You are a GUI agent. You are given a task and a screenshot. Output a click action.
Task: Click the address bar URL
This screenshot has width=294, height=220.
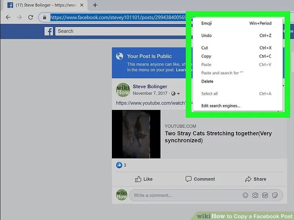(x=118, y=17)
